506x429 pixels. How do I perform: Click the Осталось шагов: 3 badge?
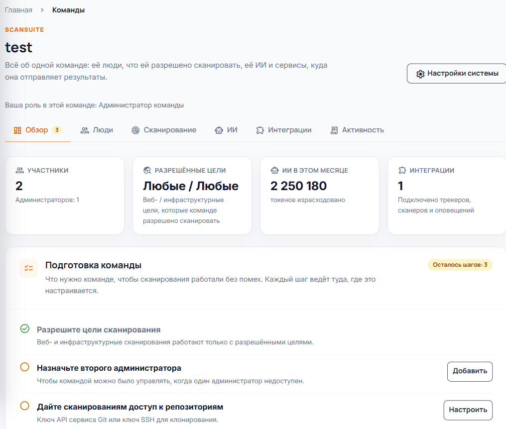tap(460, 265)
